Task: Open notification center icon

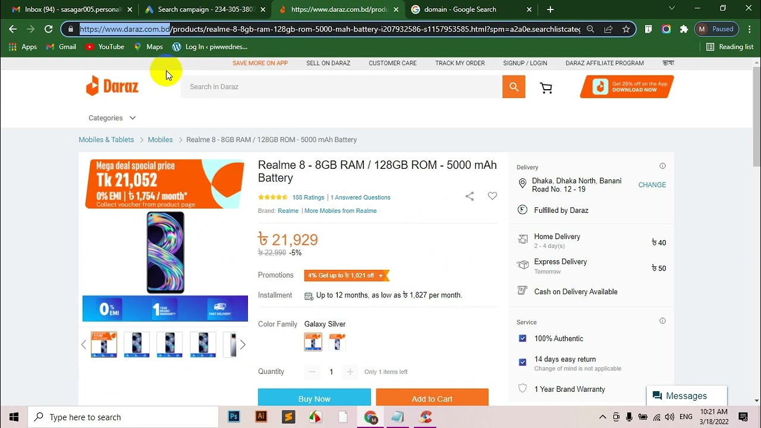Action: coord(743,417)
